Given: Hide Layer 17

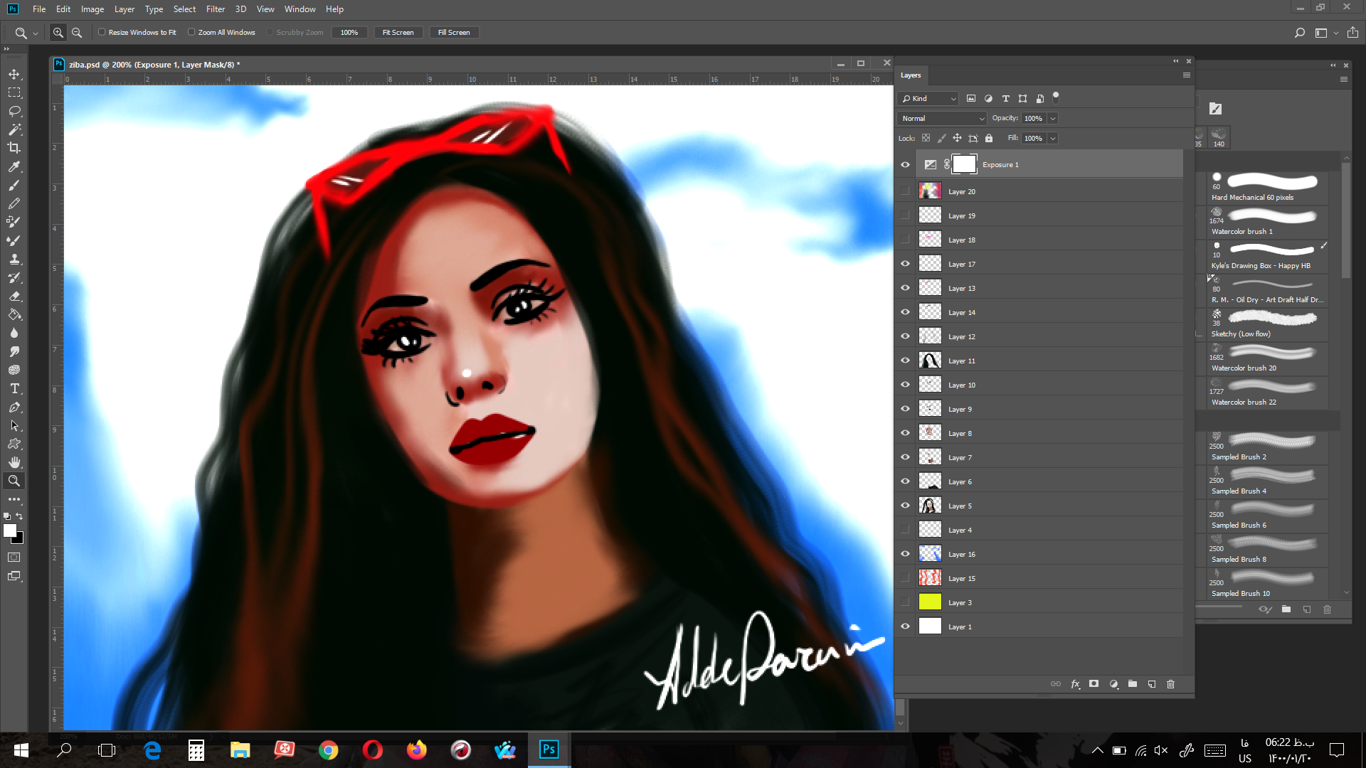Looking at the screenshot, I should click(905, 263).
